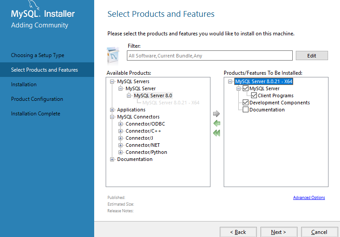Expand the Applications node
The width and height of the screenshot is (340, 237).
tap(112, 110)
